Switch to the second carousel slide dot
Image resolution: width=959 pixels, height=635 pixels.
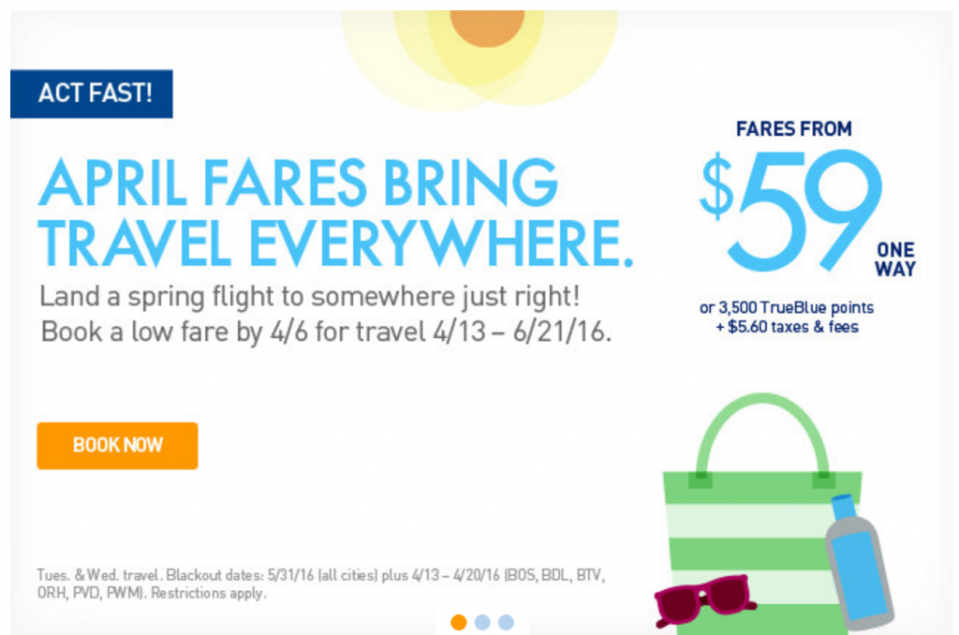pyautogui.click(x=482, y=622)
